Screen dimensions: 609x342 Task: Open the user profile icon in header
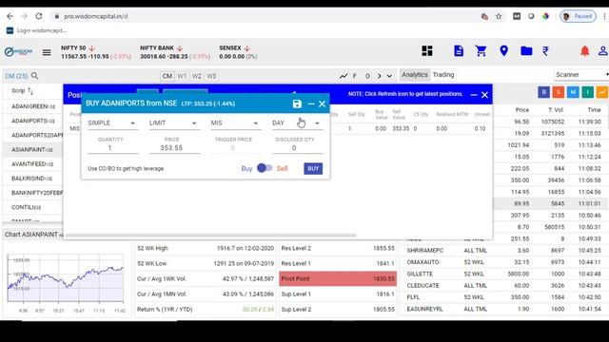tap(602, 50)
